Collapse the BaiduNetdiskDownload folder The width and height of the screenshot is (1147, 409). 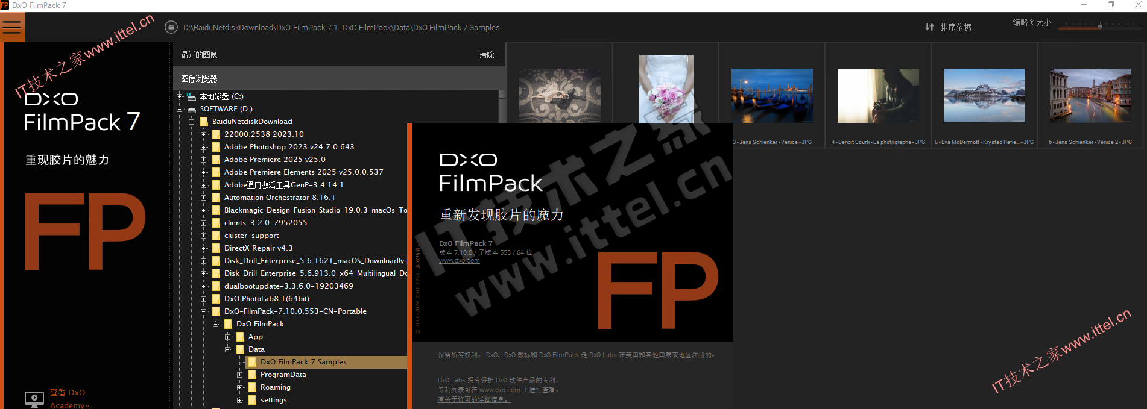(x=192, y=122)
